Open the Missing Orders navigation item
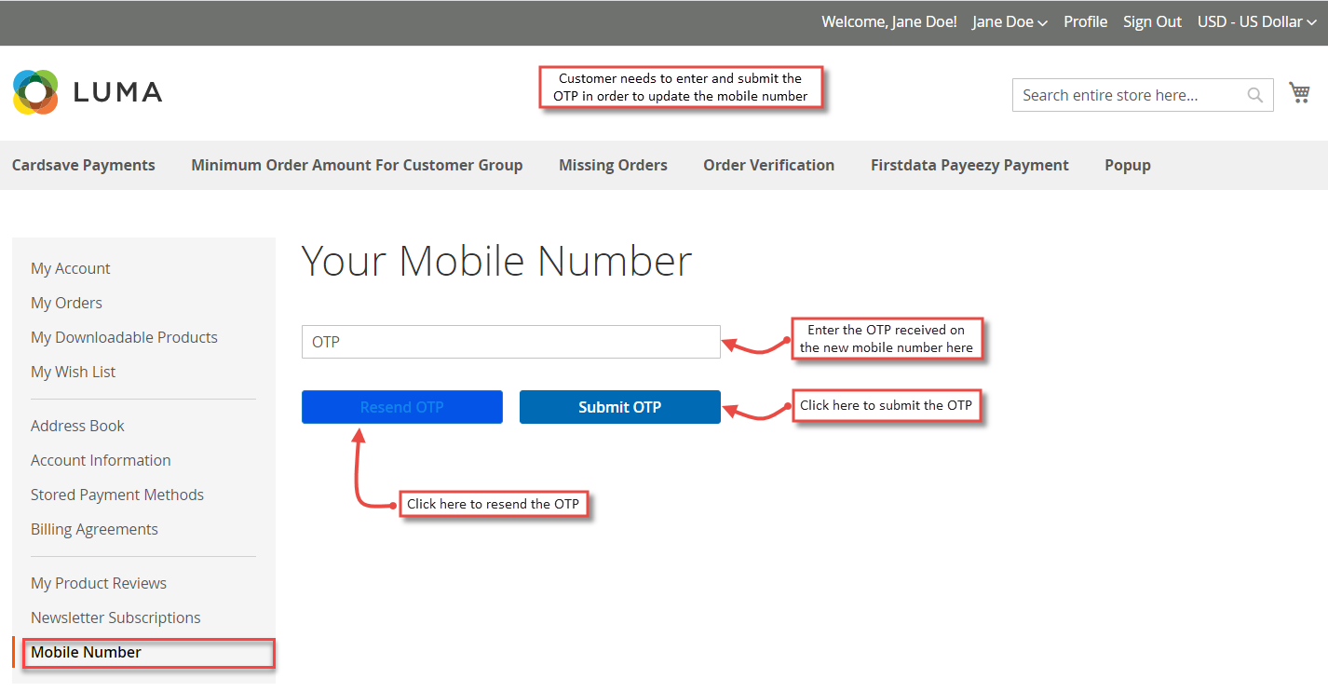Screen dimensions: 1328x692 613,165
